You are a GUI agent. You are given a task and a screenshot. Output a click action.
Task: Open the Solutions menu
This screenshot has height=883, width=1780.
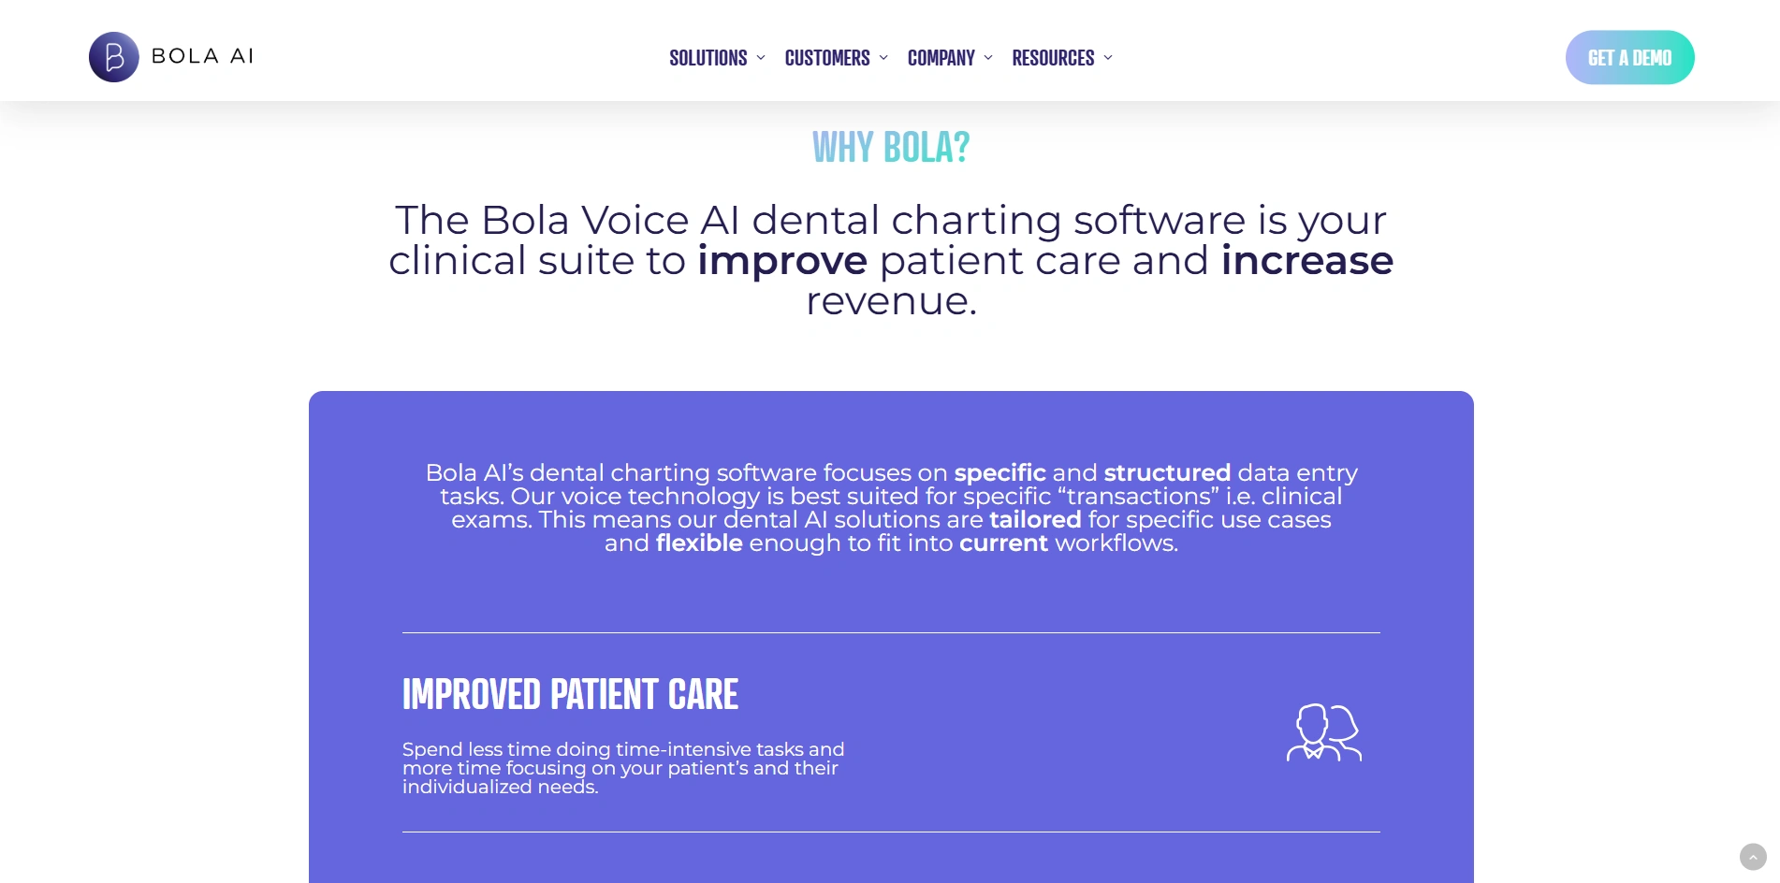[708, 58]
